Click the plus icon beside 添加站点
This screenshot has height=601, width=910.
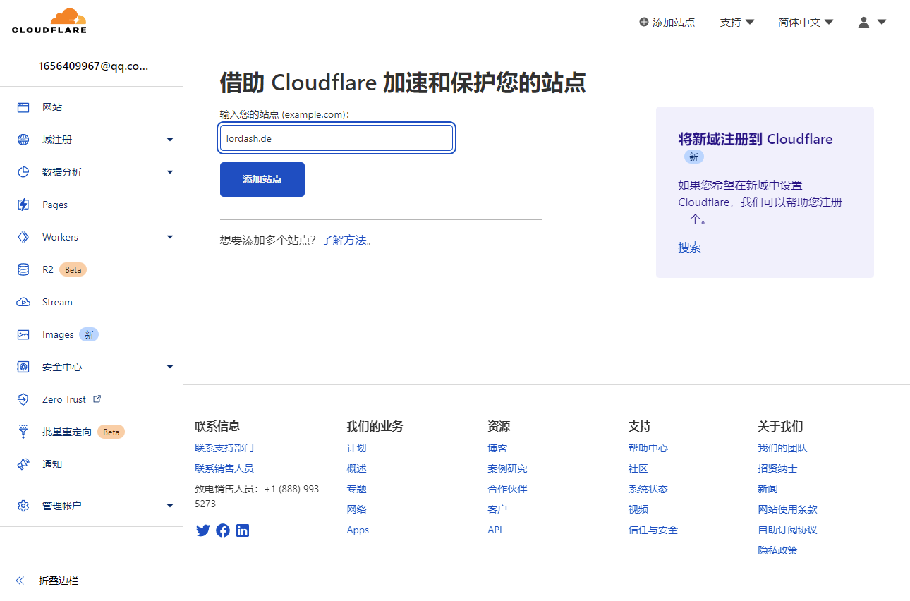click(x=643, y=22)
